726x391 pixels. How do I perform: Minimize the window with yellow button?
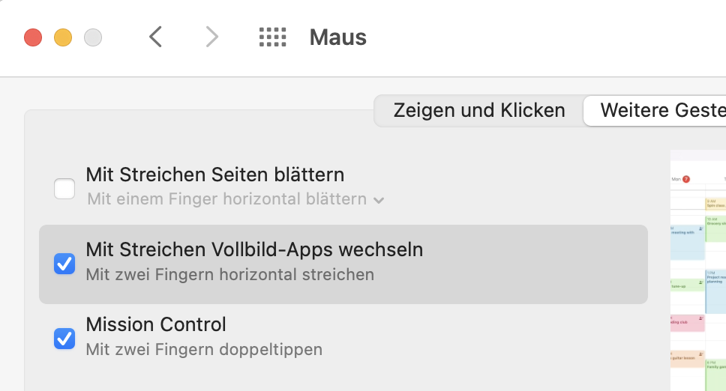click(63, 37)
